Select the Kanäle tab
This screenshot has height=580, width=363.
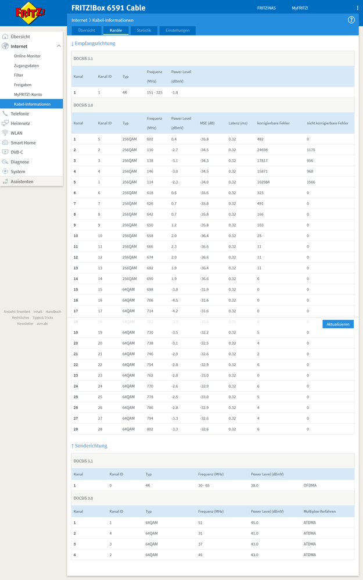click(x=116, y=30)
